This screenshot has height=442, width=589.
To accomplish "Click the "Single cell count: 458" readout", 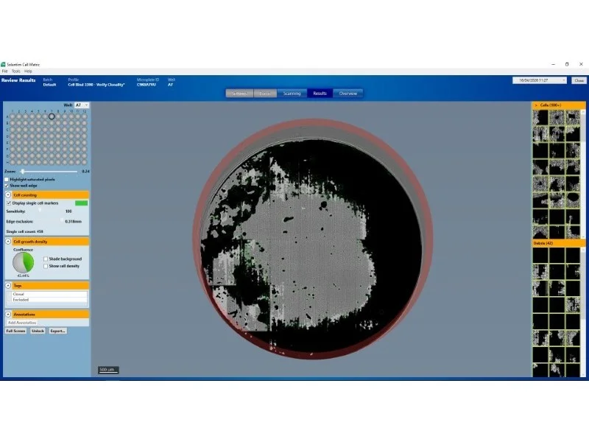I will pyautogui.click(x=25, y=231).
